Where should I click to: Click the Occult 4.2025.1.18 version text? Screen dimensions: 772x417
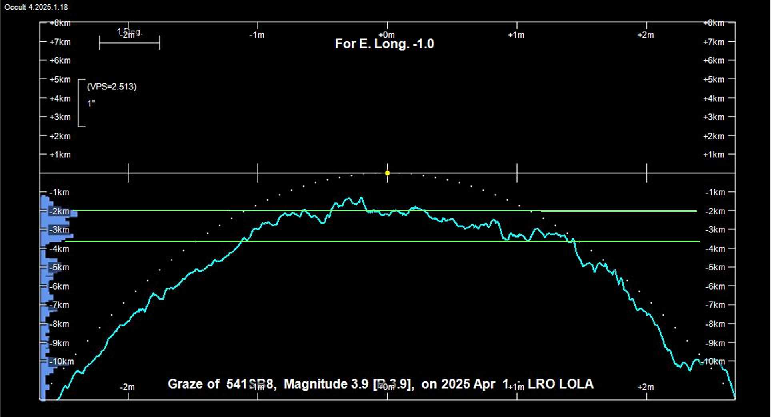coord(36,7)
